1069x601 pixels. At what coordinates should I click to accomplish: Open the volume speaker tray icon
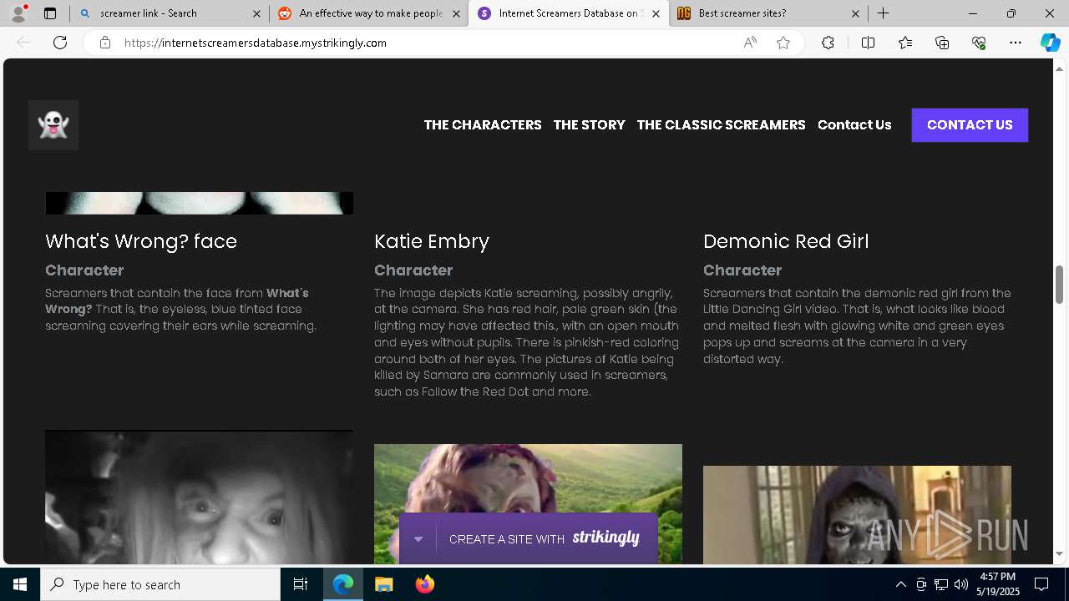pyautogui.click(x=961, y=584)
